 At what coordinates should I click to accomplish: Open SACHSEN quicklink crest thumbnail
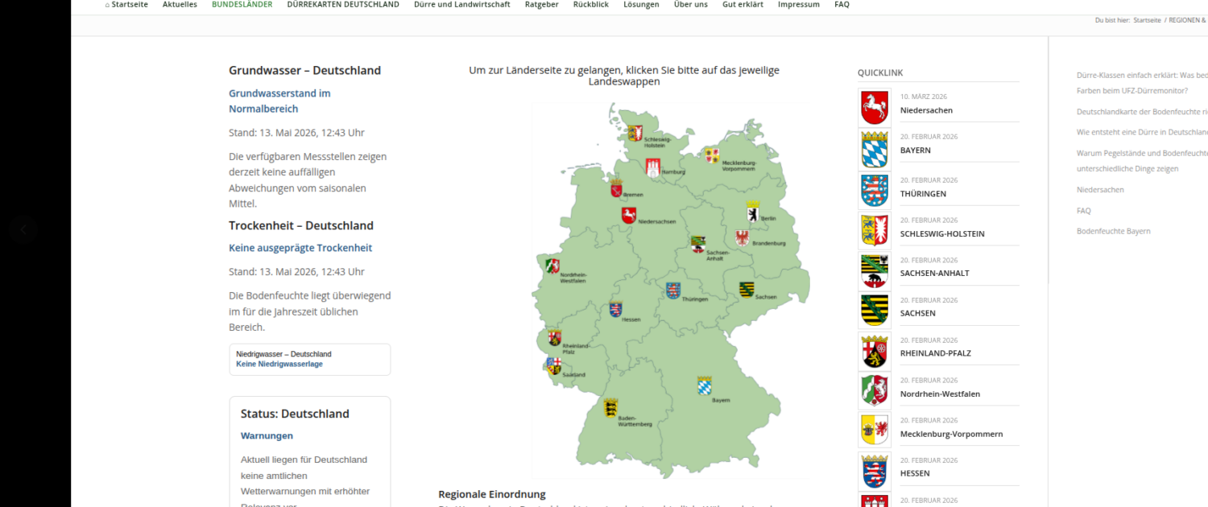click(x=875, y=310)
